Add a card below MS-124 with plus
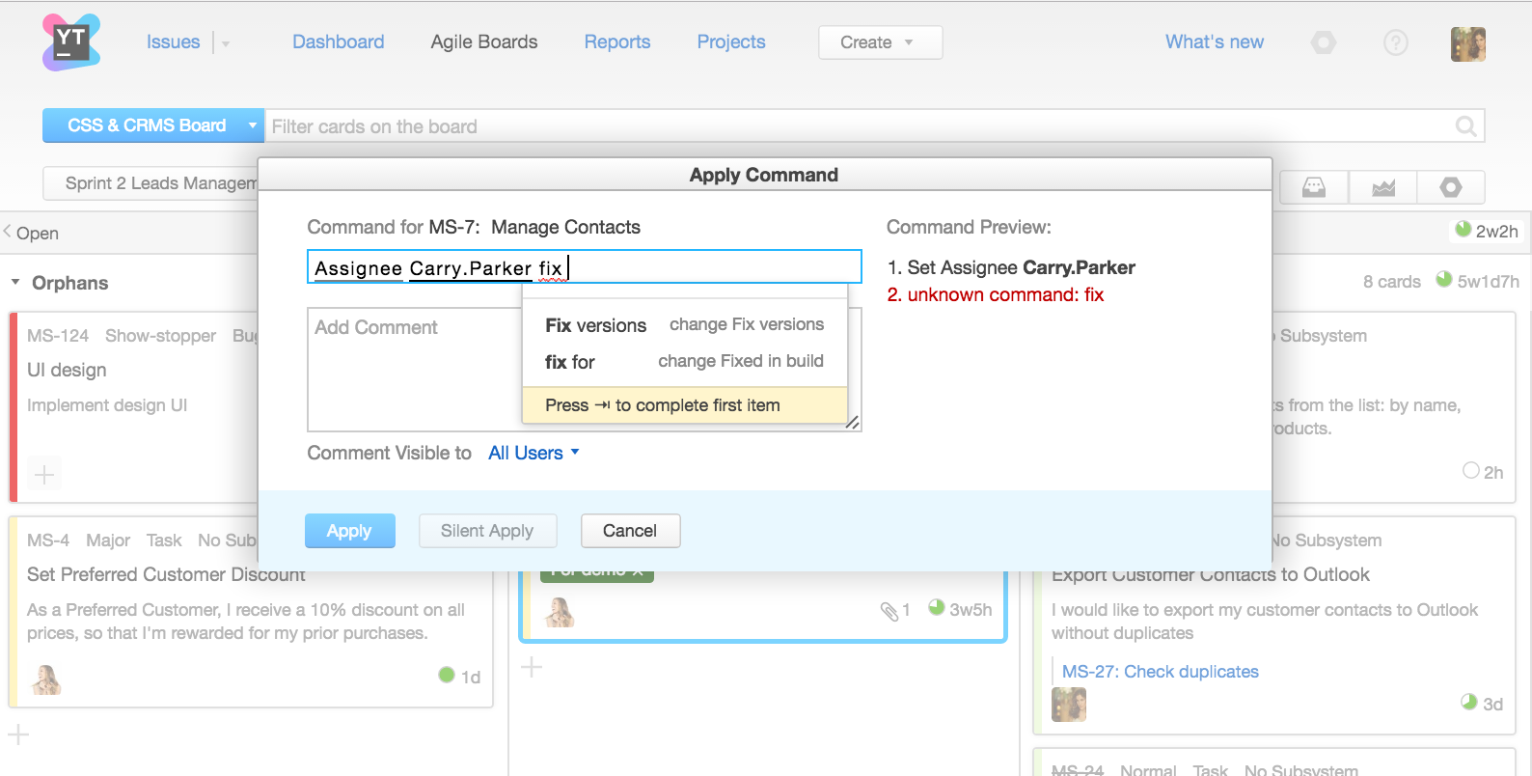This screenshot has width=1532, height=776. click(44, 474)
